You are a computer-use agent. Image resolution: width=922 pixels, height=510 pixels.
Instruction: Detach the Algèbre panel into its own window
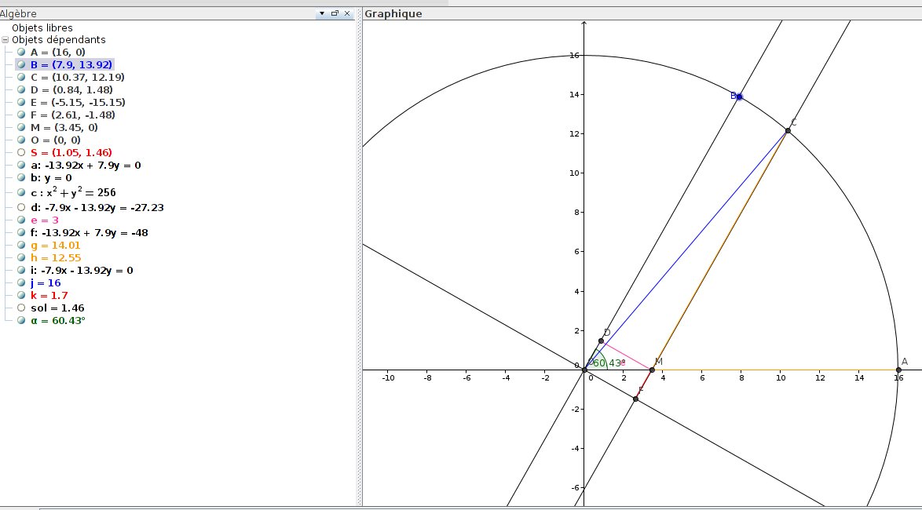(x=335, y=13)
